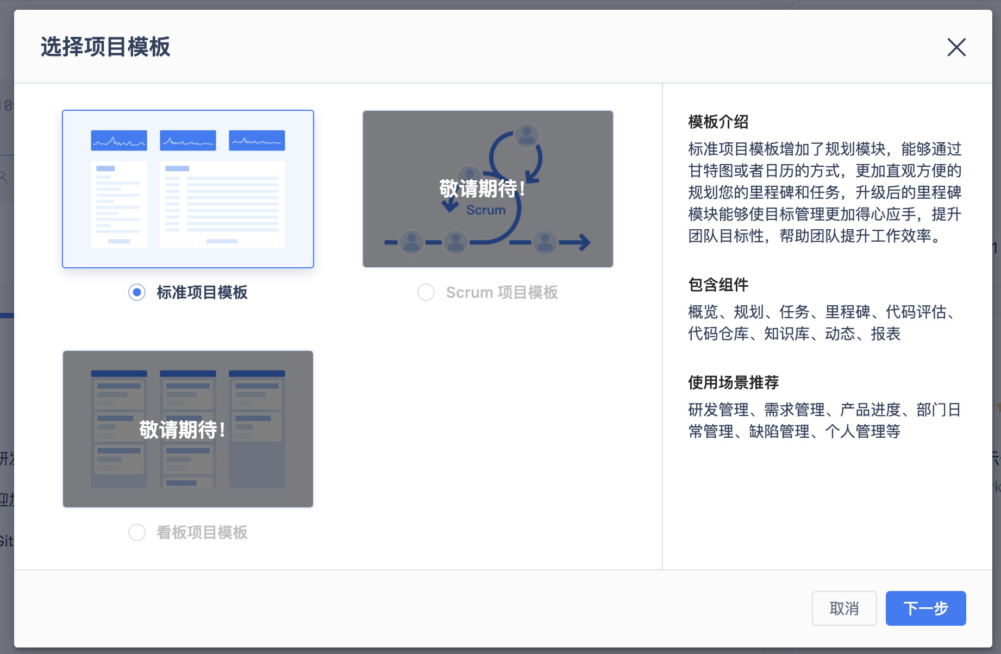Image resolution: width=1001 pixels, height=654 pixels.
Task: Click the usage scenarios text starting 研发管理
Action: [825, 420]
